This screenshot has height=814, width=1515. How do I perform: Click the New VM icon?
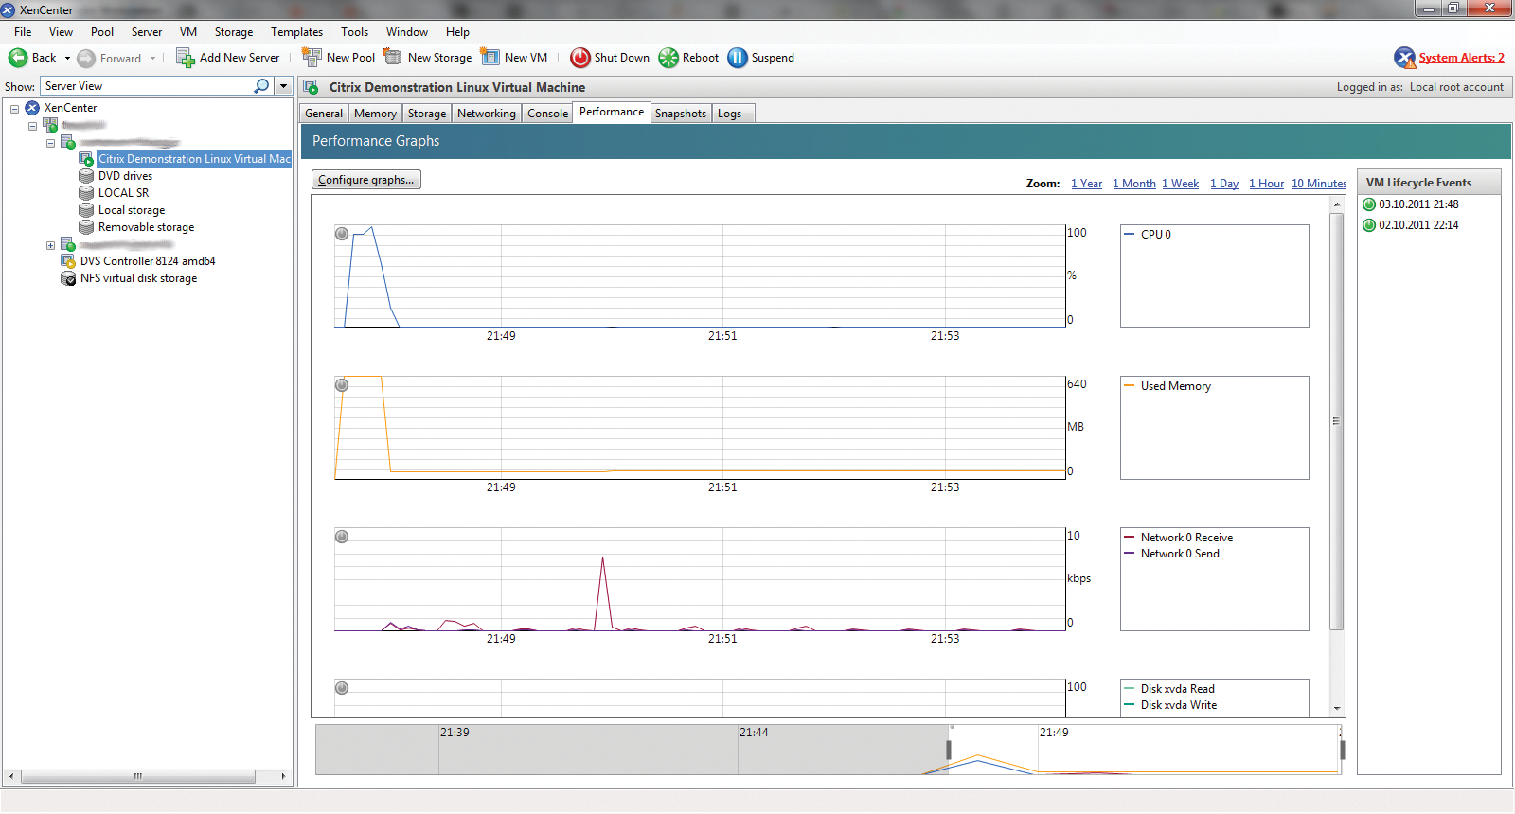pos(490,57)
